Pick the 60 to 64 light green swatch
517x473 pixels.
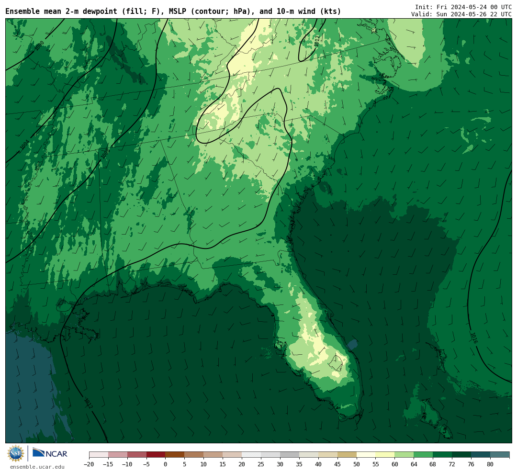pyautogui.click(x=405, y=455)
